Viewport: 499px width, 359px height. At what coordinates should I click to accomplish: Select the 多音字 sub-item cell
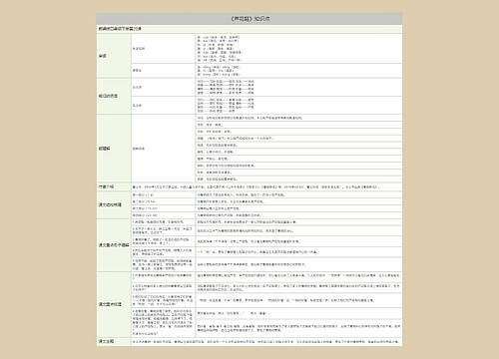coord(163,71)
